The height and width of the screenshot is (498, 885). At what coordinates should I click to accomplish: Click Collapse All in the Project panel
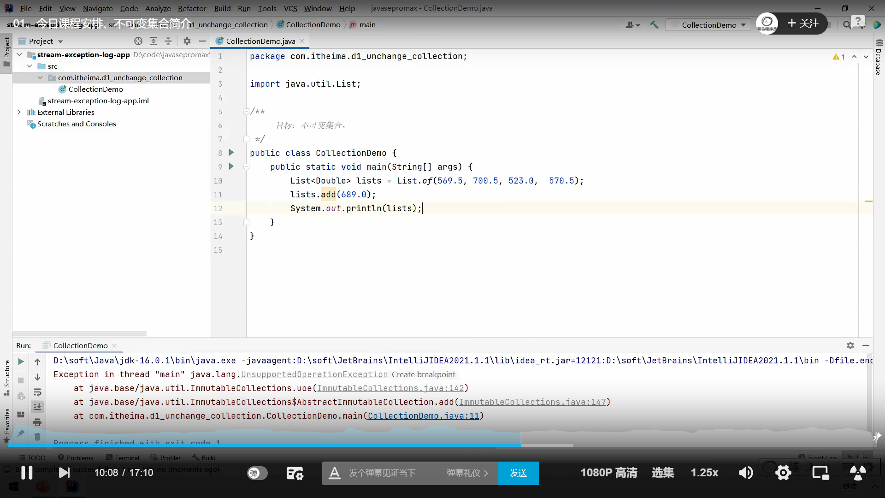click(x=168, y=41)
